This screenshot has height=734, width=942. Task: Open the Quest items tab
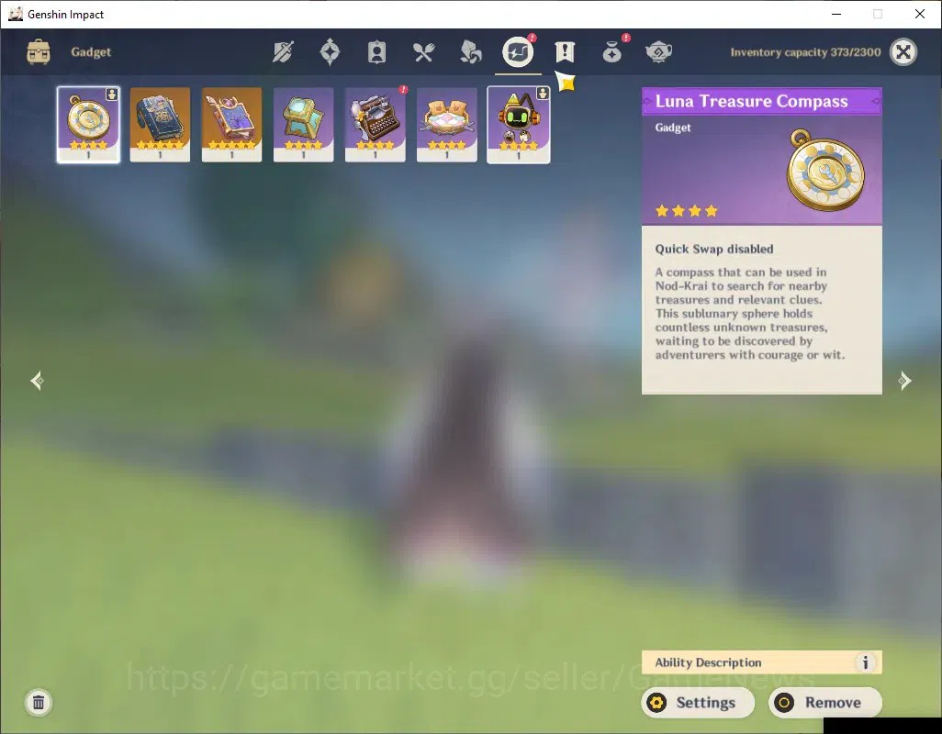click(565, 52)
